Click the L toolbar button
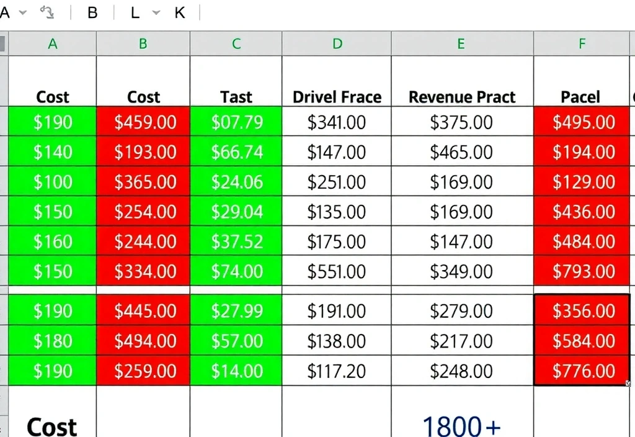635x437 pixels. click(x=135, y=12)
